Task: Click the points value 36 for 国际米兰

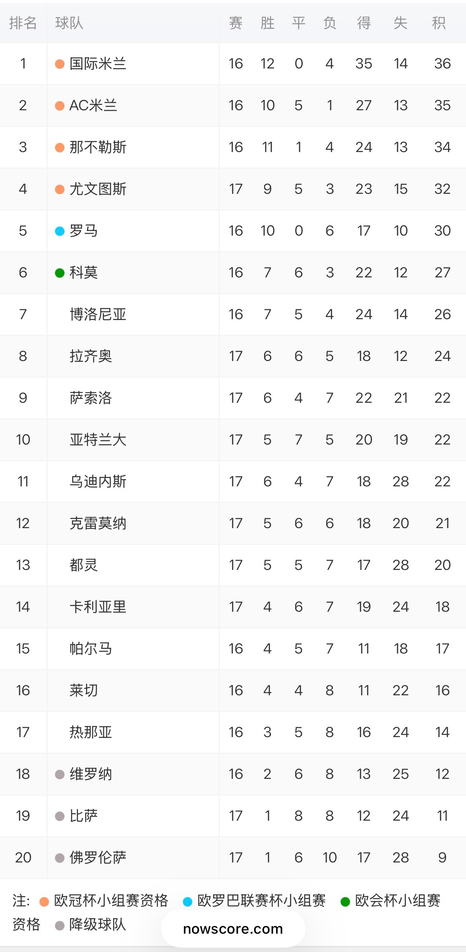Action: [442, 64]
